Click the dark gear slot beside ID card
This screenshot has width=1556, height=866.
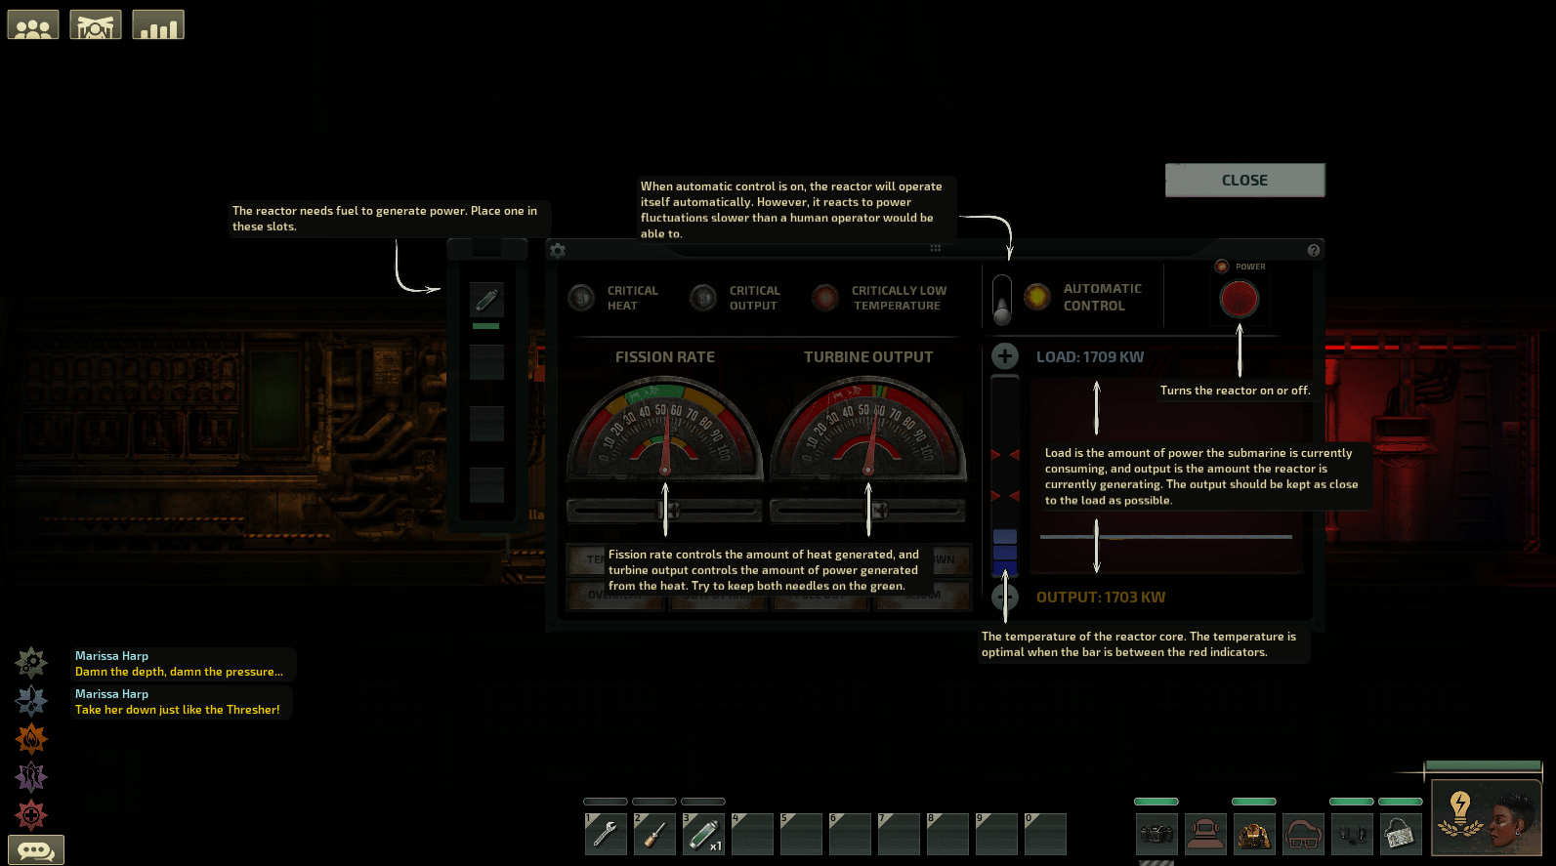[x=1352, y=834]
